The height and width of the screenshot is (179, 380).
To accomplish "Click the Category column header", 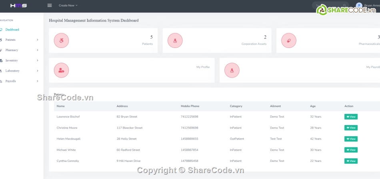I will coord(236,106).
